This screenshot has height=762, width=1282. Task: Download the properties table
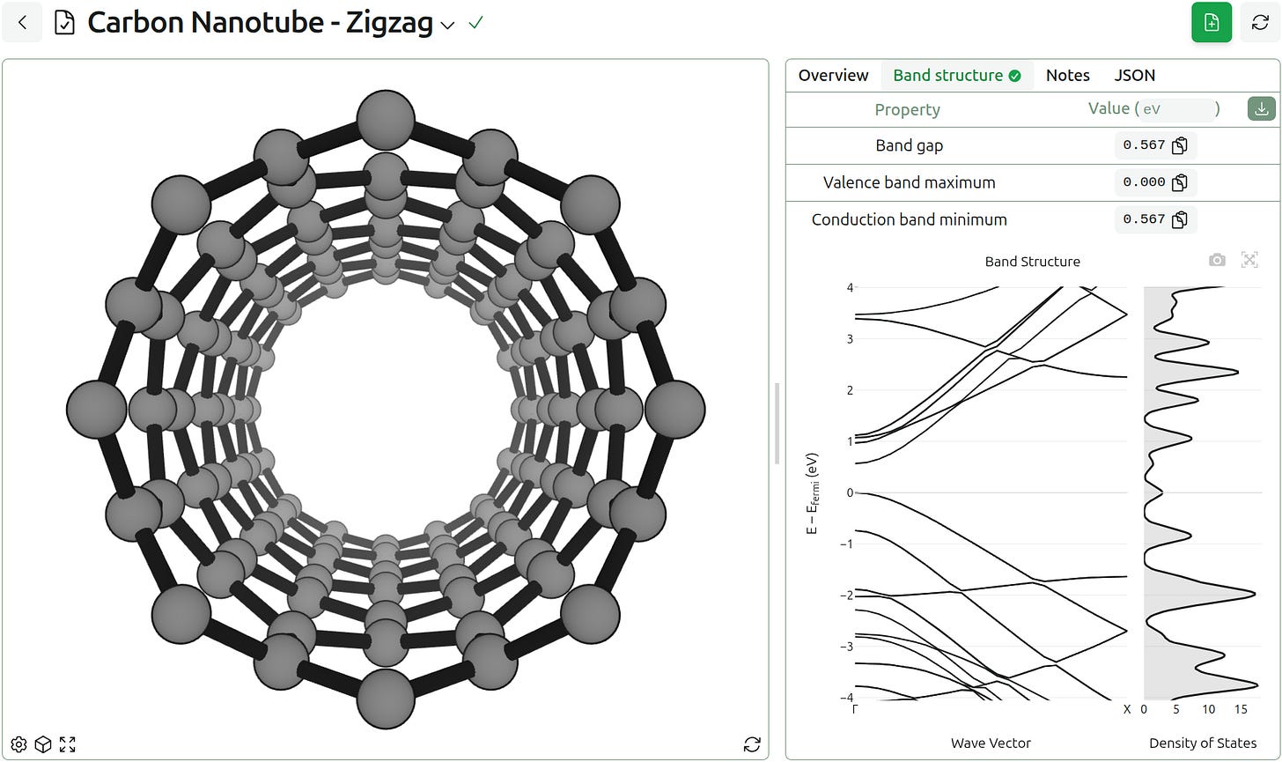coord(1262,109)
